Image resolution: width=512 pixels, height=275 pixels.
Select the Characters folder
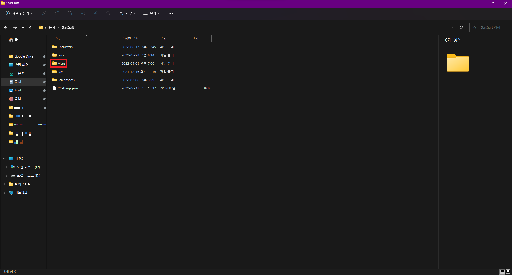tap(65, 47)
